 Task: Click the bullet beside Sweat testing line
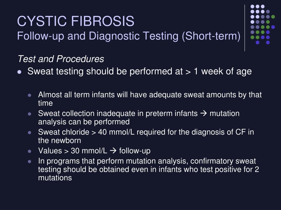[19, 72]
